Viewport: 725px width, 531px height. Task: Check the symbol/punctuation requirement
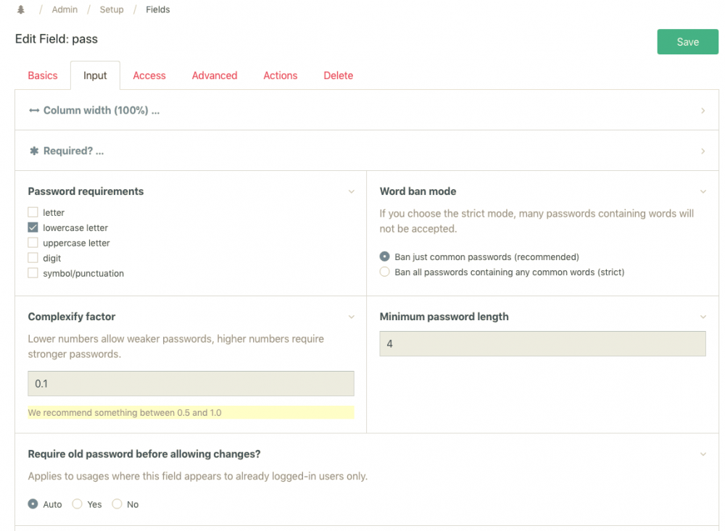[33, 273]
